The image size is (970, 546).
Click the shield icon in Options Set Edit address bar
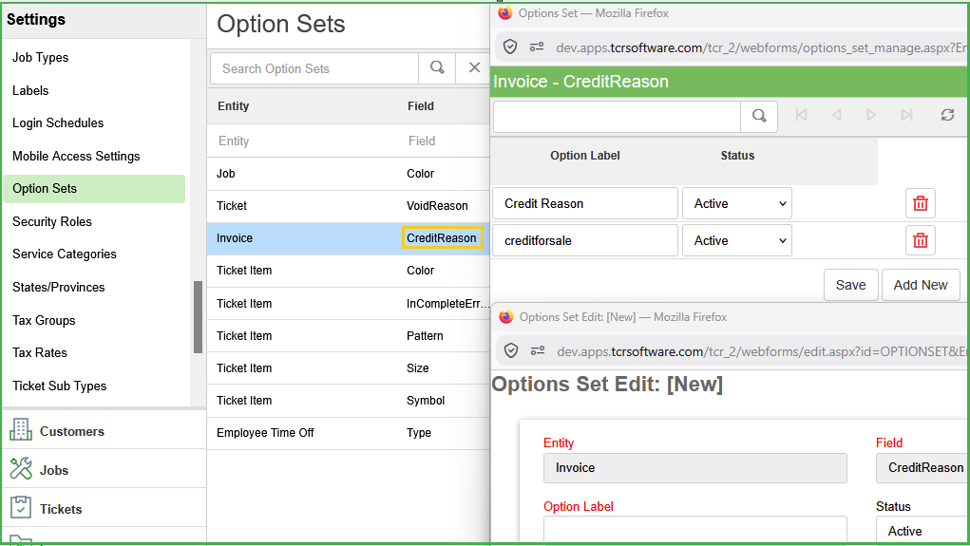[x=511, y=351]
